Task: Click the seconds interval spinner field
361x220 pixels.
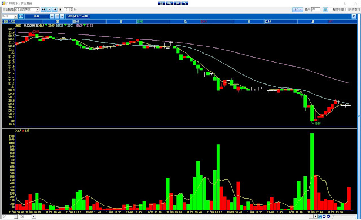Action: point(68,10)
